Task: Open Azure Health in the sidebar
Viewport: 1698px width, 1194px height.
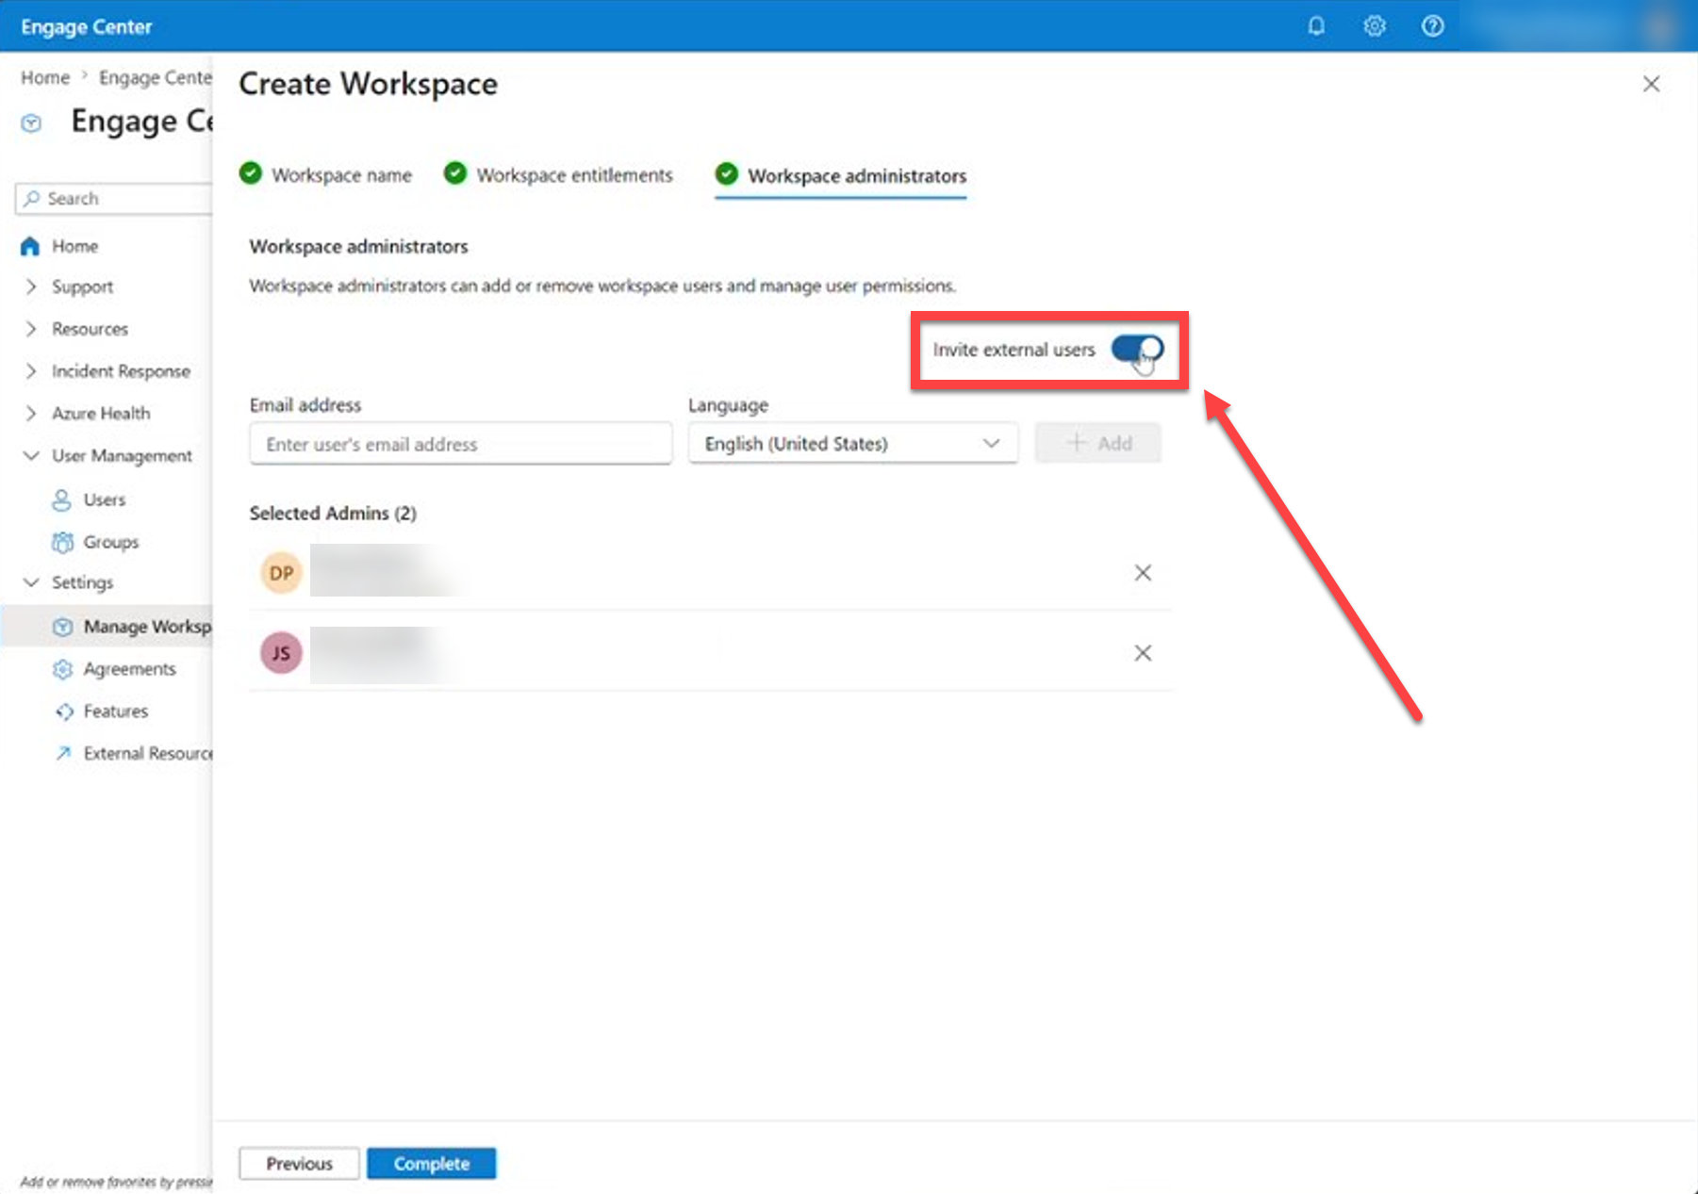Action: click(101, 413)
